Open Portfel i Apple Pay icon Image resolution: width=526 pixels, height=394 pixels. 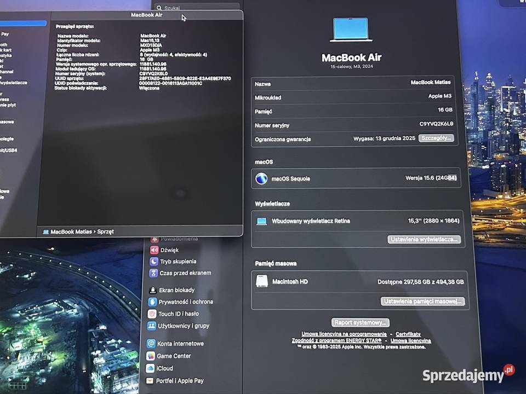pyautogui.click(x=150, y=381)
